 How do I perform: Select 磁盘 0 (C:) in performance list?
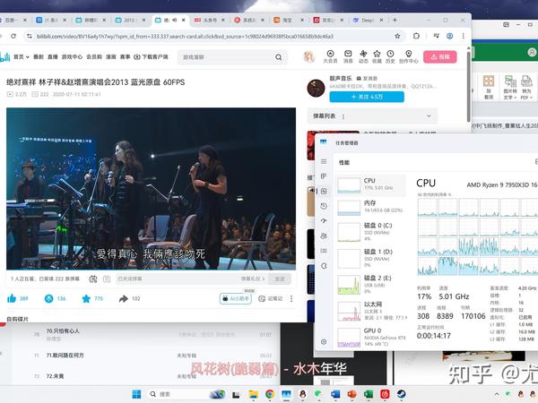370,232
